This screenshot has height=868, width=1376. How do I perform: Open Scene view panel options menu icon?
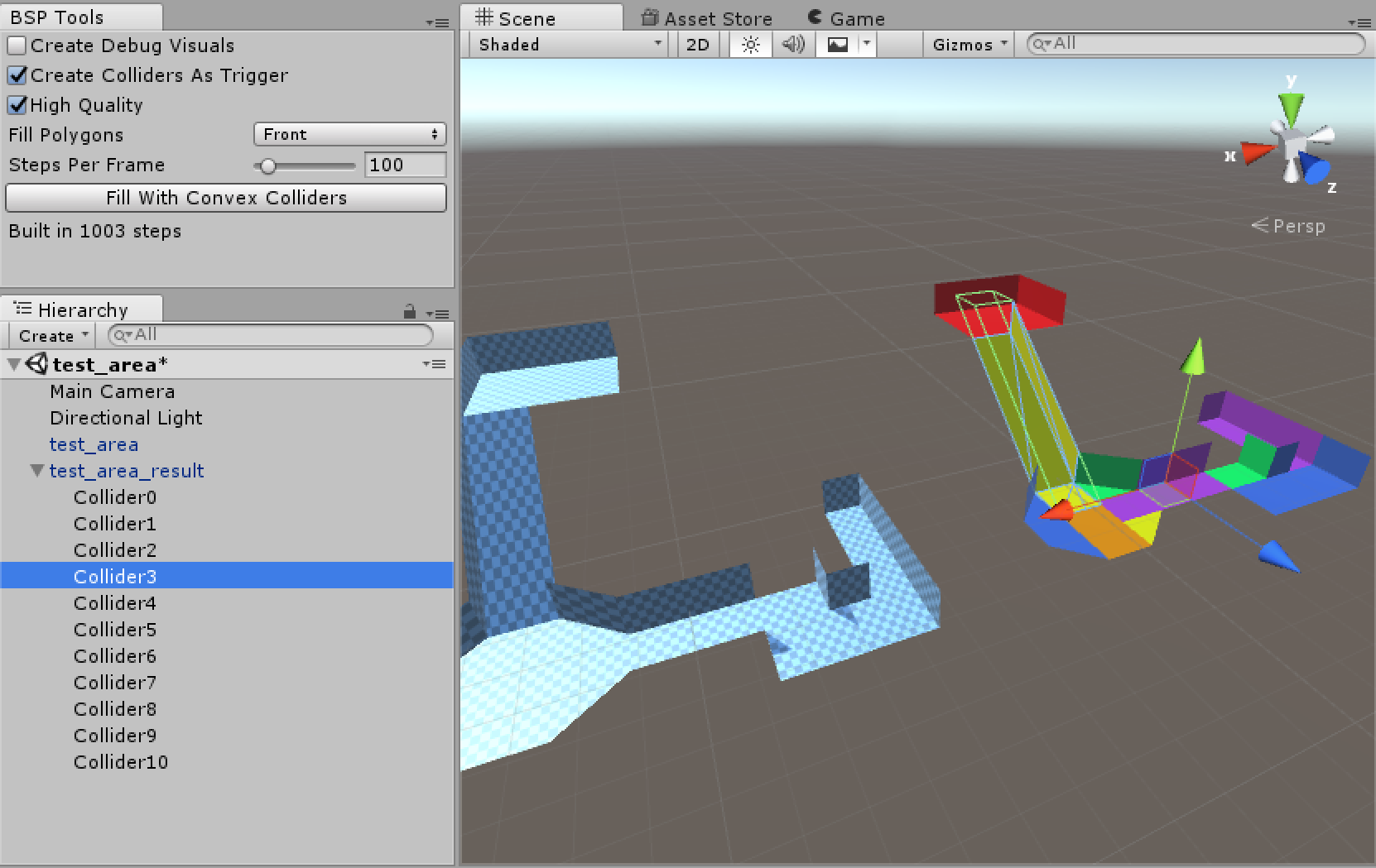(1359, 22)
